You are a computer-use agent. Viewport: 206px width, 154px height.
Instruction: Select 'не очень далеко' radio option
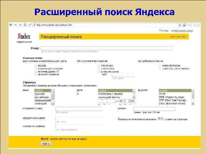[35, 72]
